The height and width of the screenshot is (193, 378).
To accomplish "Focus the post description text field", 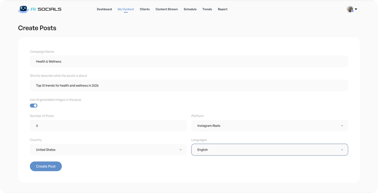I will click(x=189, y=85).
